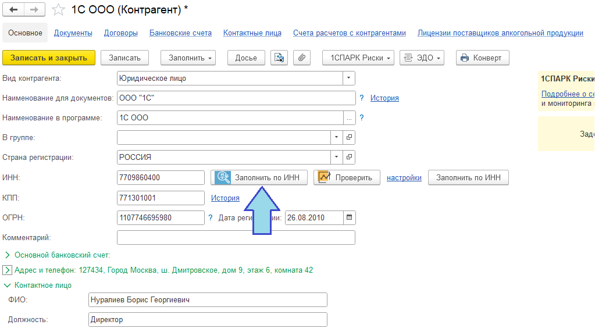
Task: Open the Подробнее link in 1СПАРК Риски panel
Action: coord(568,94)
